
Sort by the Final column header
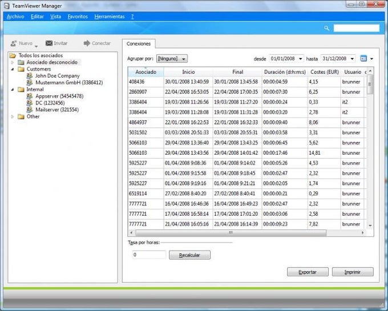[x=237, y=72]
